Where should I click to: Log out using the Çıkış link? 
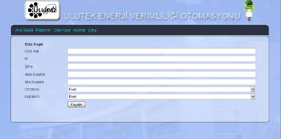click(92, 30)
